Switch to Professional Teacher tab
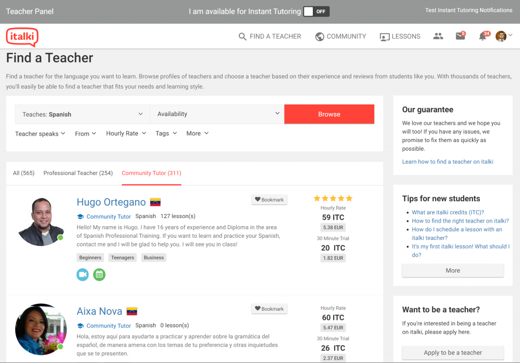Screen dimensions: 520x363 click(x=78, y=173)
